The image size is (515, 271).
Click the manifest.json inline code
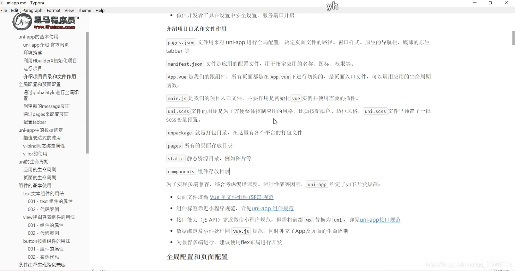[185, 64]
